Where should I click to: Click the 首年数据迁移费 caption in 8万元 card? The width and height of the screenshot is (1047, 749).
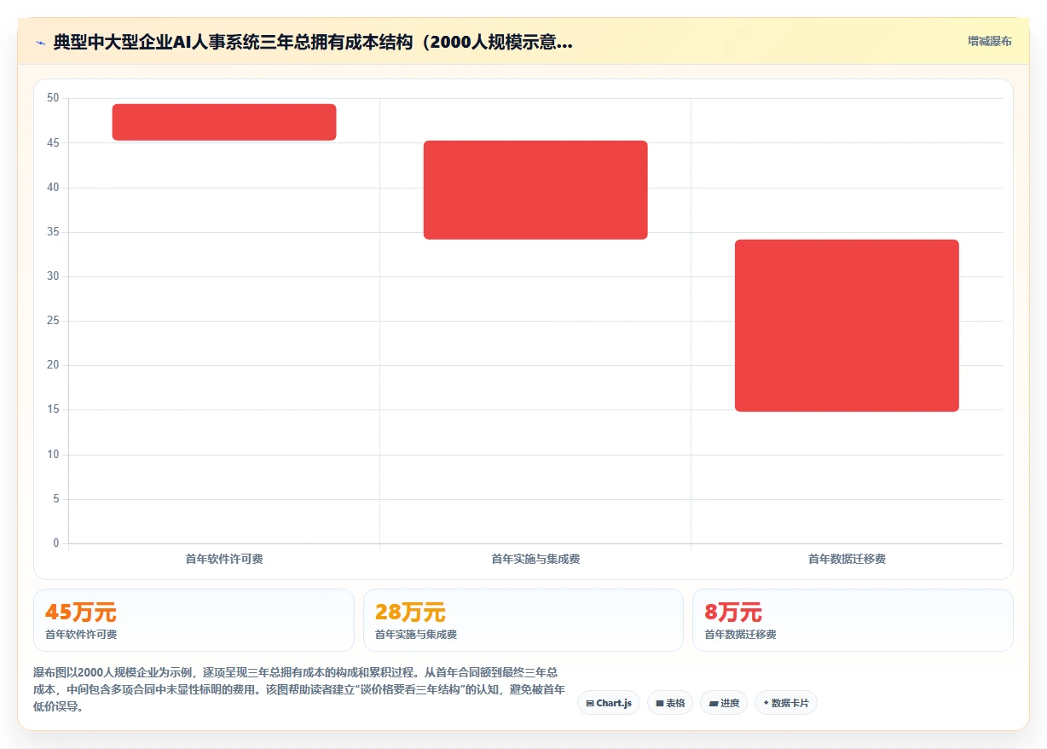[x=740, y=635]
